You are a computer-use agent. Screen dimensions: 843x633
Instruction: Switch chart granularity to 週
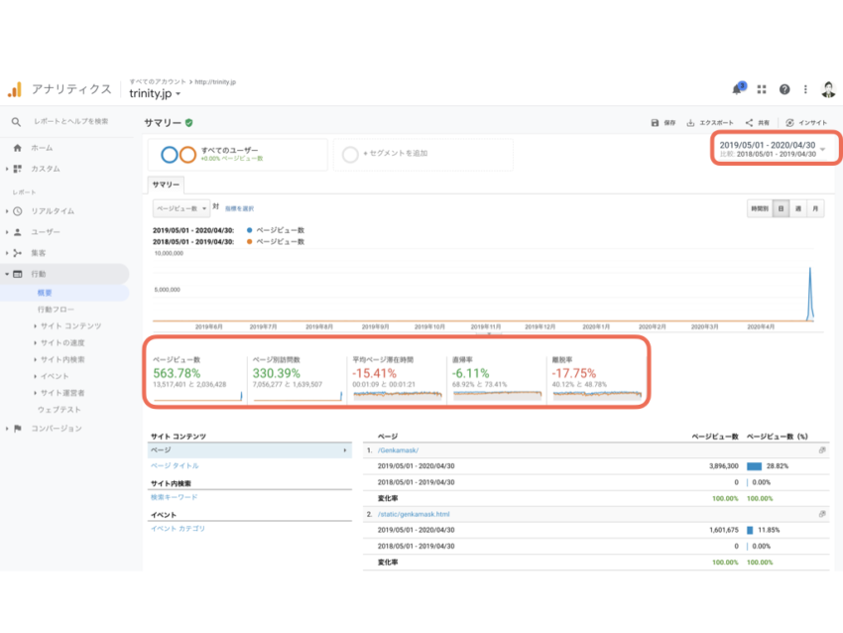tap(797, 209)
